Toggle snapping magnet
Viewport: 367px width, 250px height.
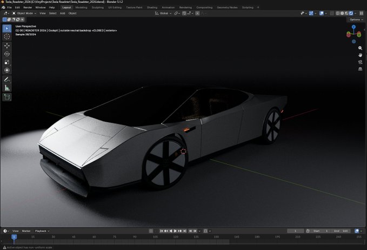[184, 14]
